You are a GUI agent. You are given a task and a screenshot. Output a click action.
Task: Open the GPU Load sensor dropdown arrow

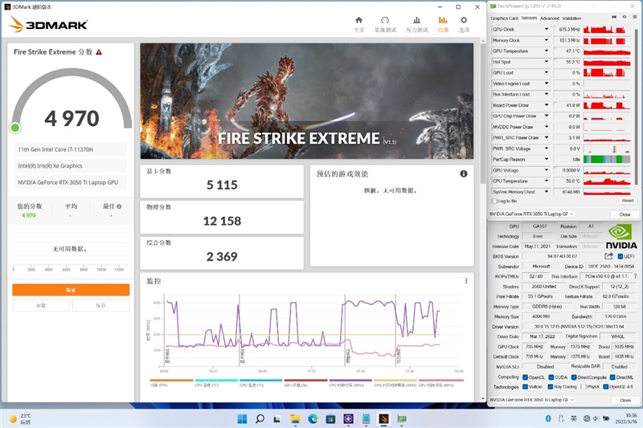click(547, 72)
